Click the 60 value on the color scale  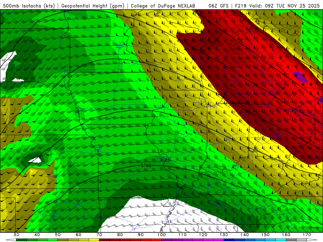coord(78,235)
